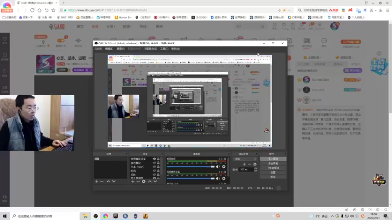Go to Douyu home page nav link
This screenshot has width=392, height=220.
pos(80,26)
